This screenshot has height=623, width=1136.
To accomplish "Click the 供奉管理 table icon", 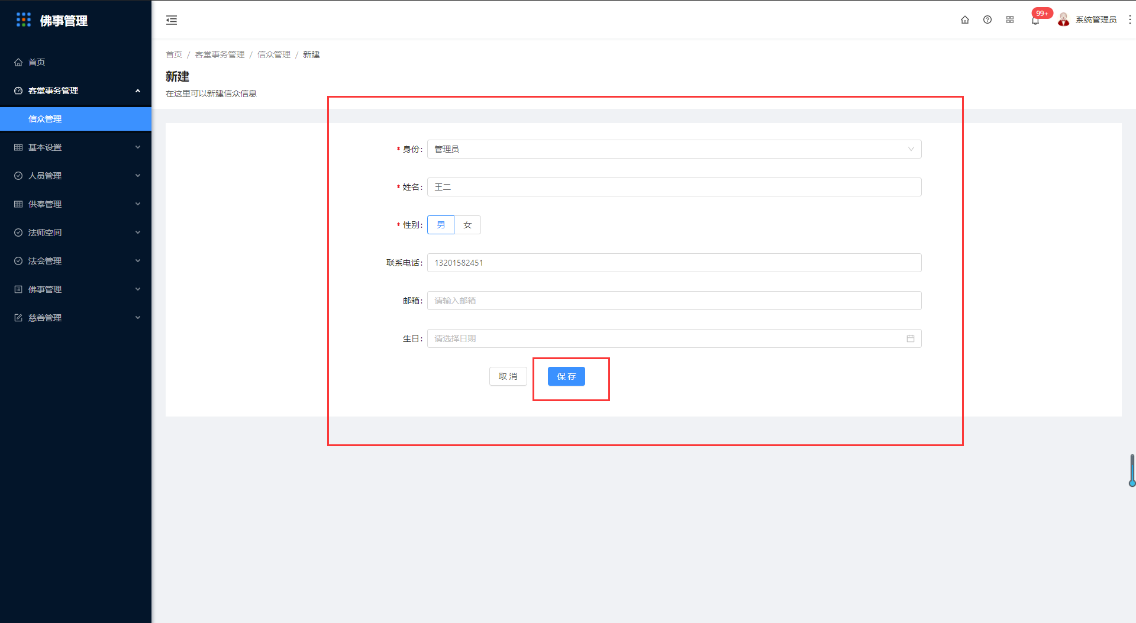I will pos(18,204).
